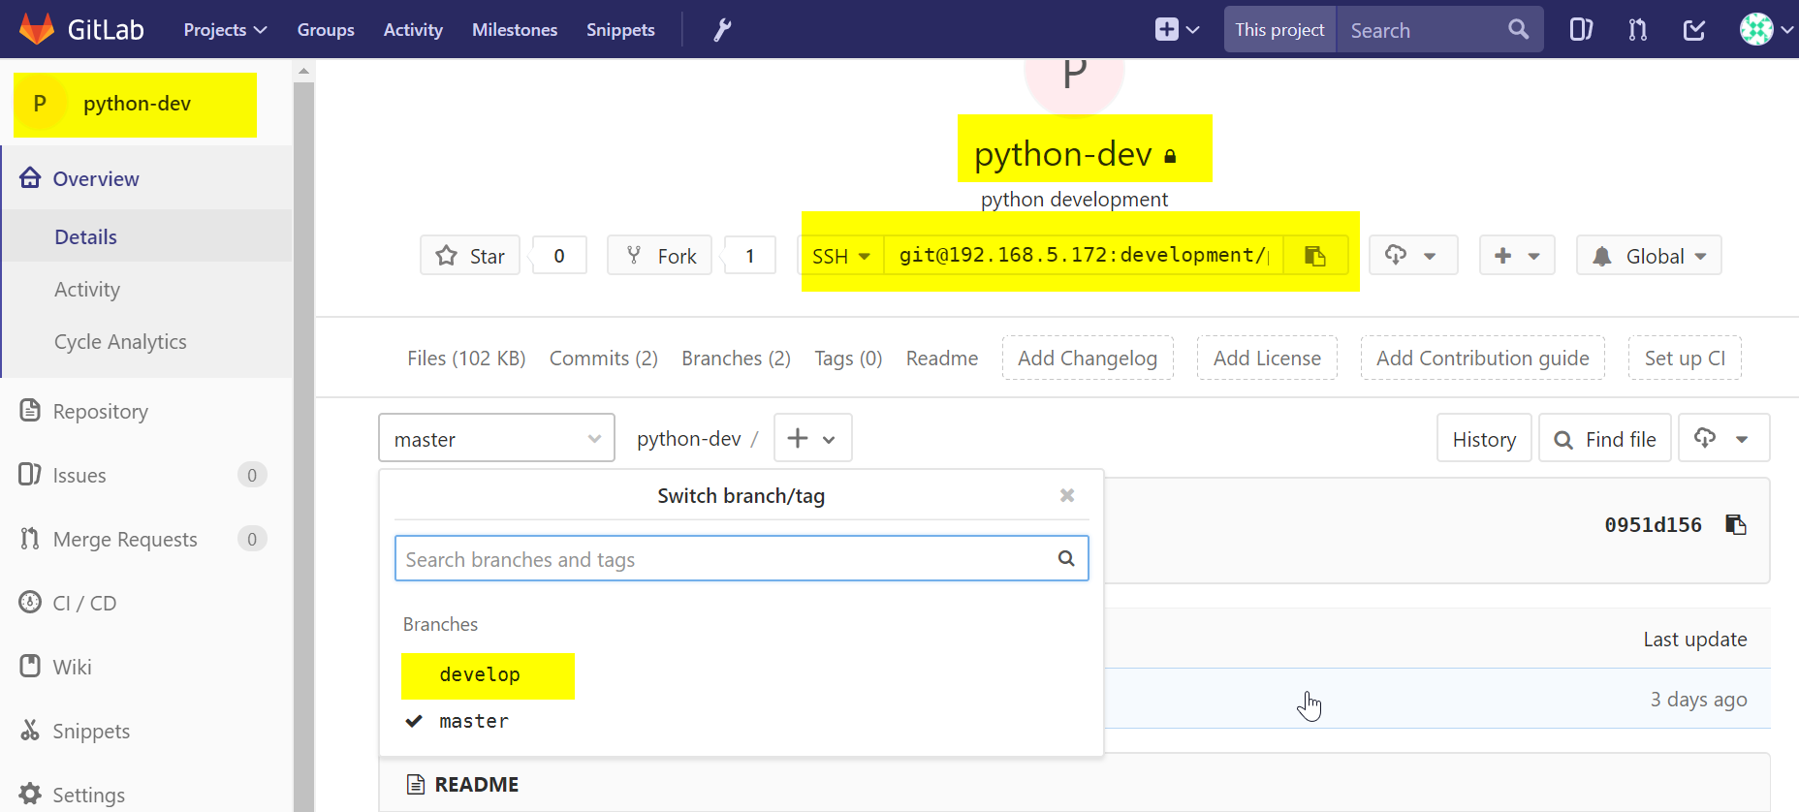Screen dimensions: 1799x812
Task: Open the admin area wrench icon
Action: tap(722, 30)
